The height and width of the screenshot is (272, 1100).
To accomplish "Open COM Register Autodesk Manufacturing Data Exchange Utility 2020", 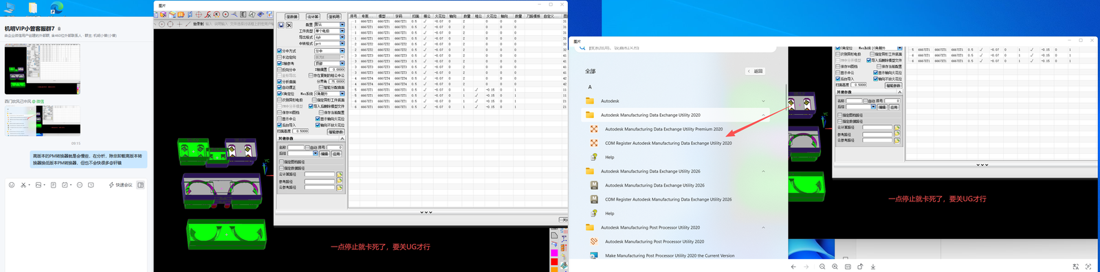I will [x=668, y=144].
